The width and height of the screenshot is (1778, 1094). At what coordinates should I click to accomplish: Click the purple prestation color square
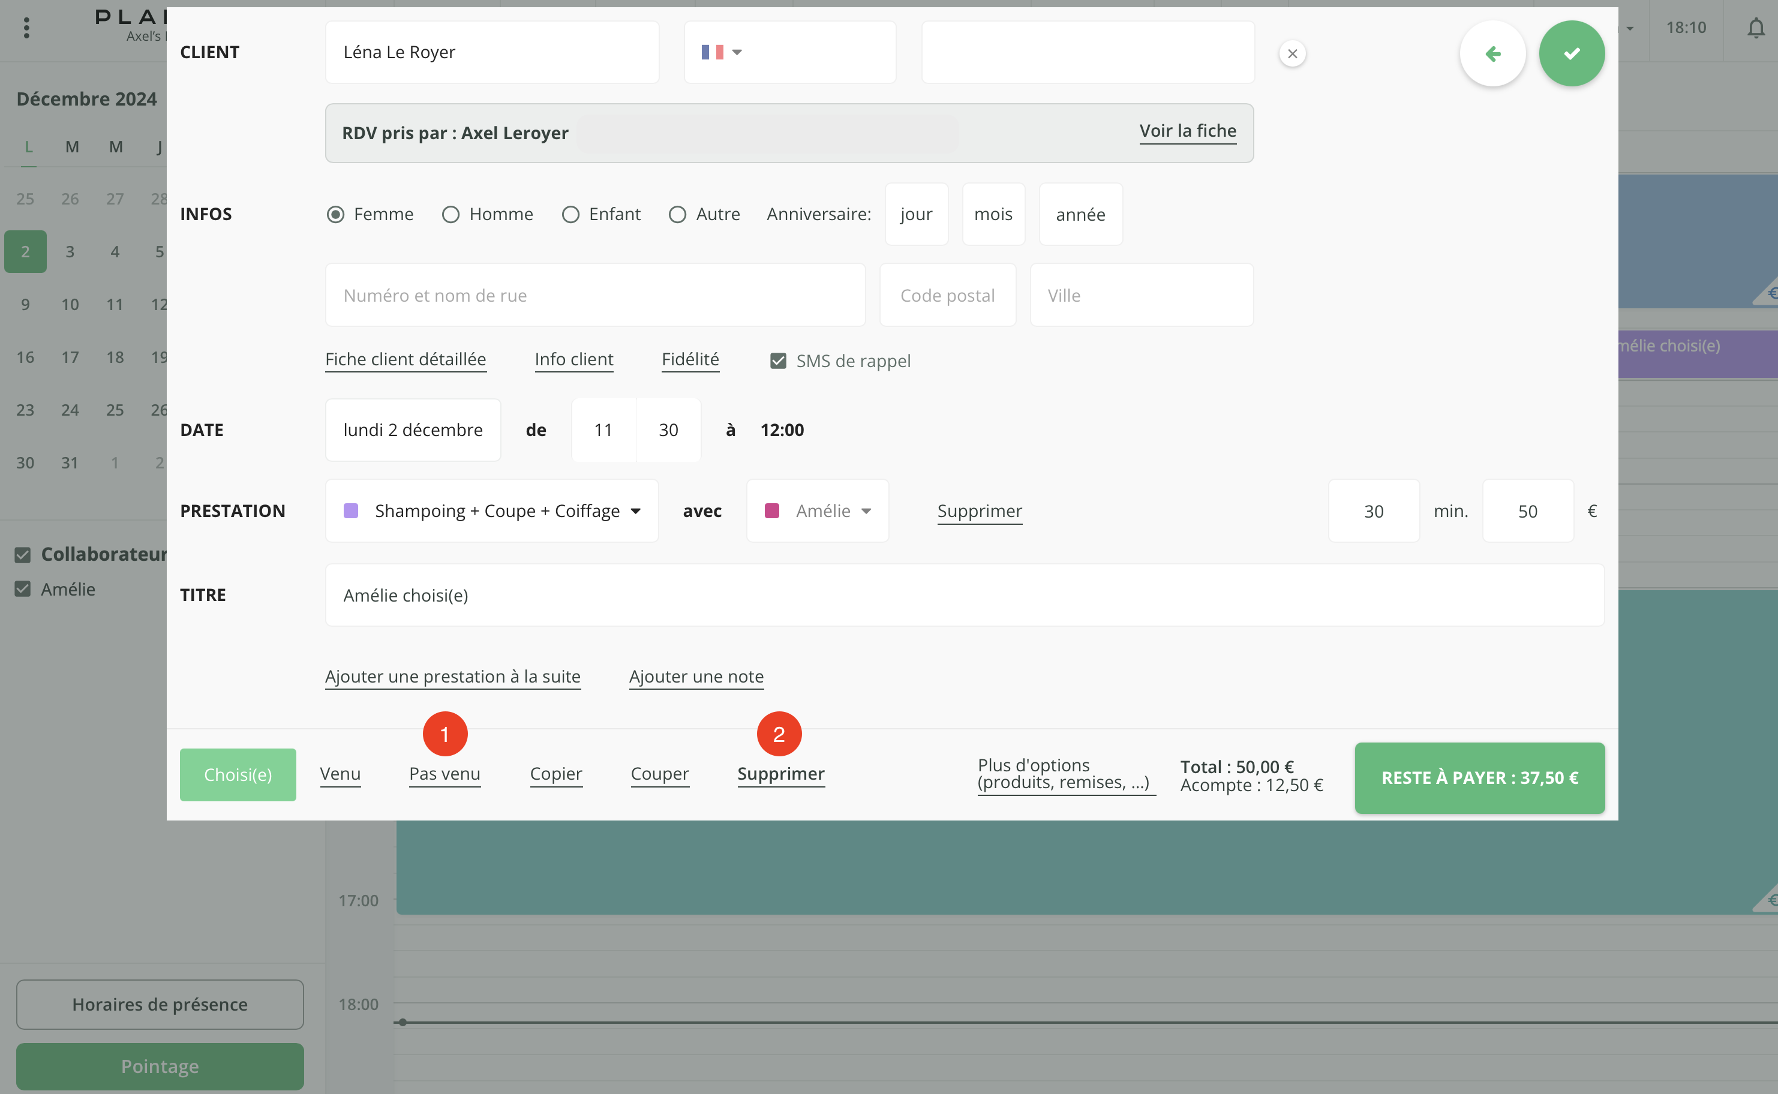pyautogui.click(x=351, y=511)
